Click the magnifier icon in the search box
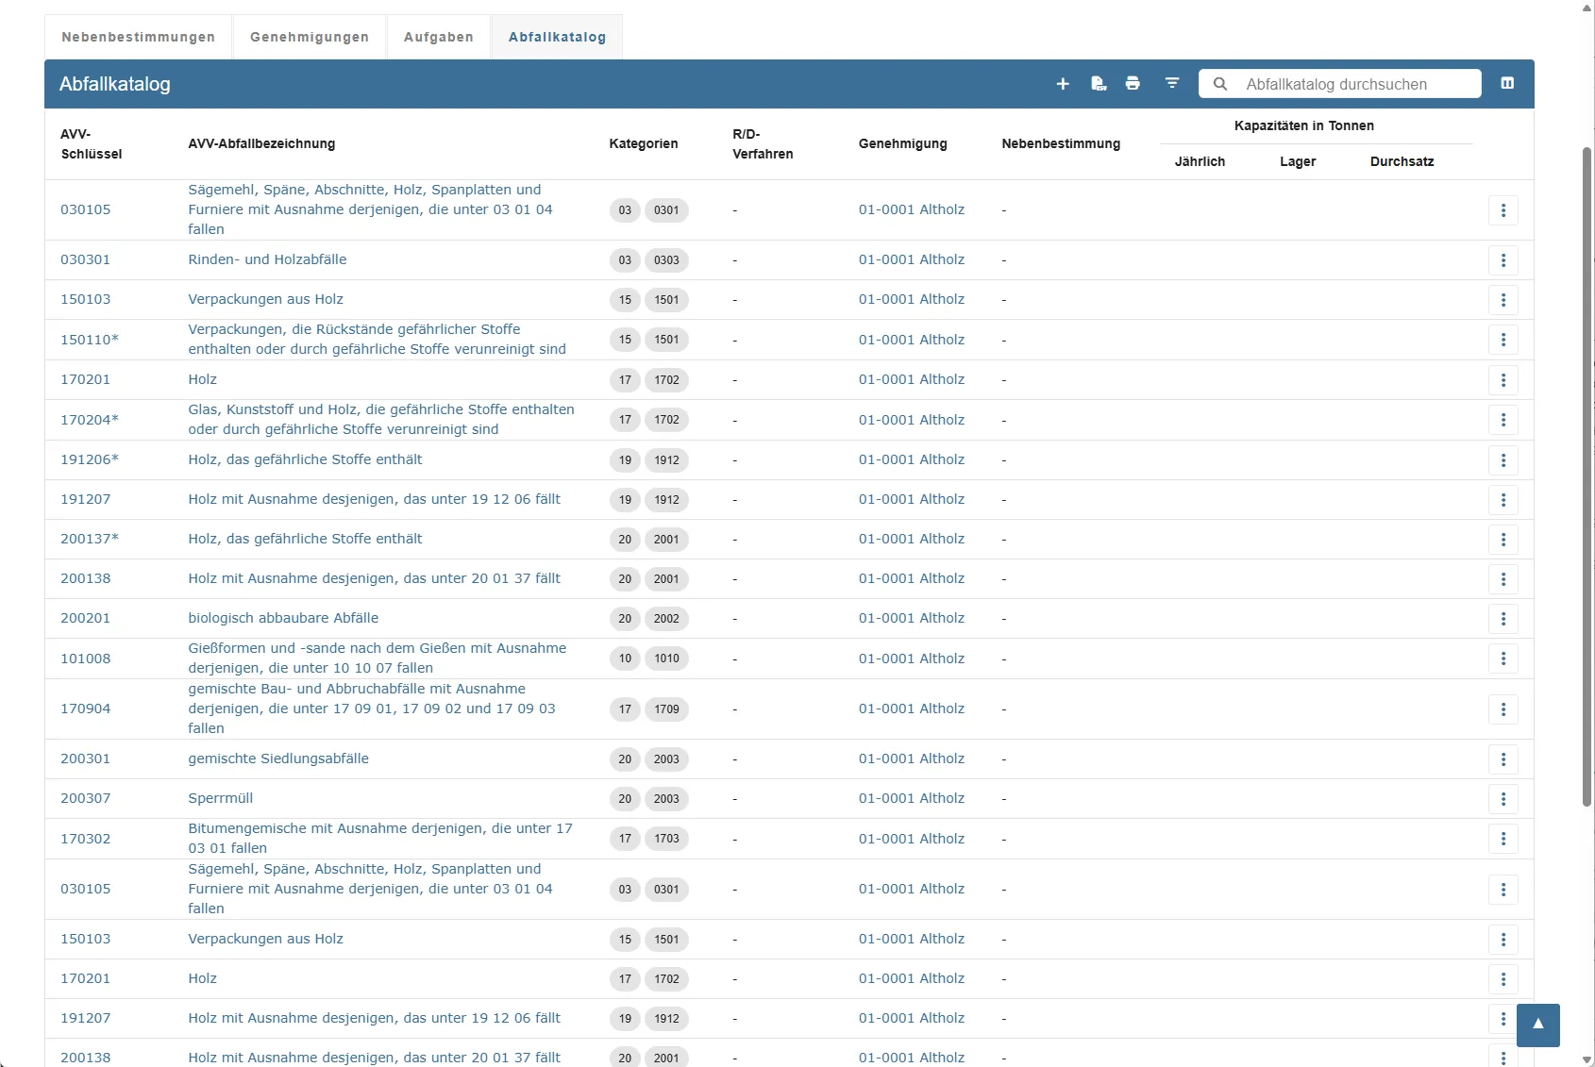Viewport: 1595px width, 1067px height. [1220, 84]
